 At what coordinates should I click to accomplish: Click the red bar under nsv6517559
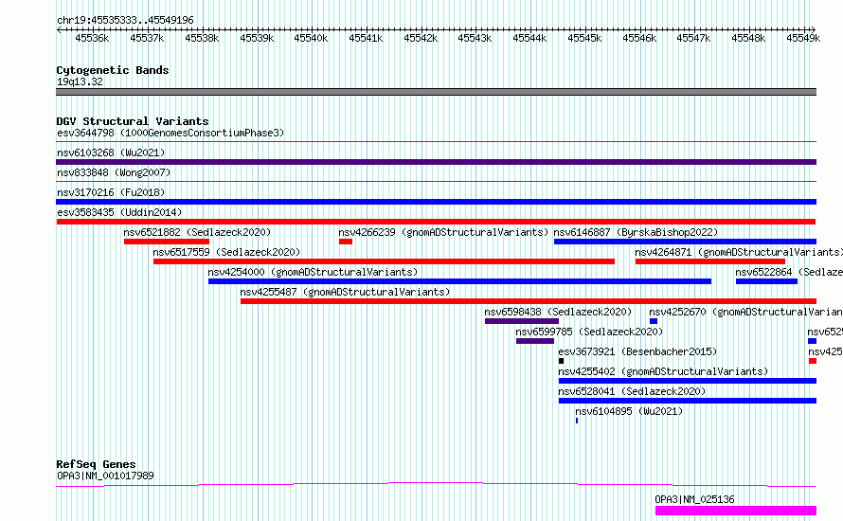coord(384,261)
